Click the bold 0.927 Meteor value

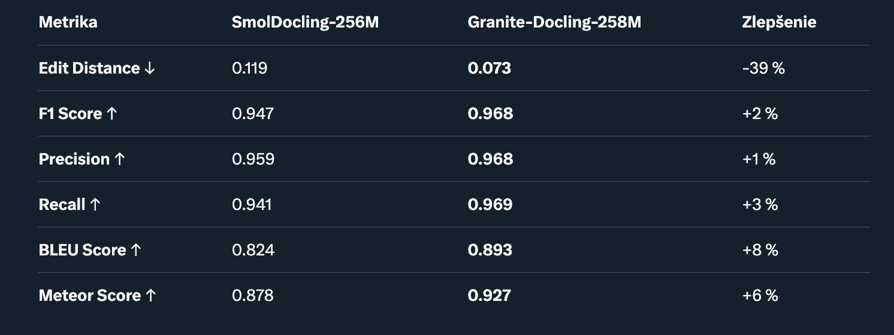coord(489,296)
